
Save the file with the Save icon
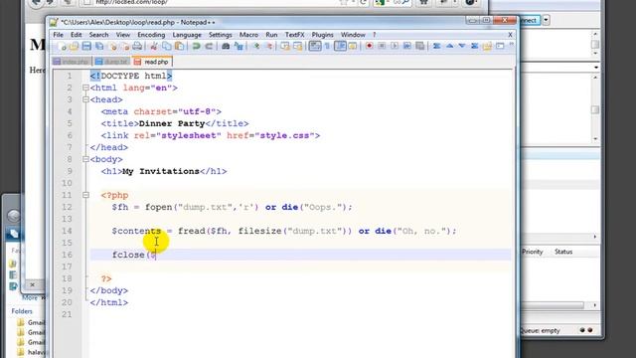click(86, 47)
